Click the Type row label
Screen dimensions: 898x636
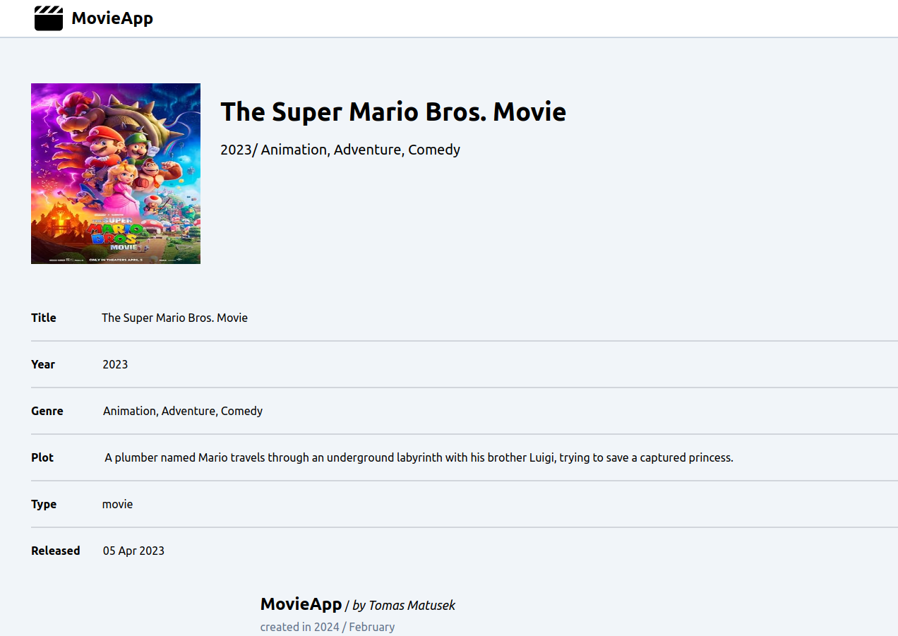click(44, 504)
